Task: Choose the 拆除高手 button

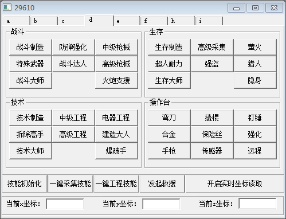Action: coord(30,134)
